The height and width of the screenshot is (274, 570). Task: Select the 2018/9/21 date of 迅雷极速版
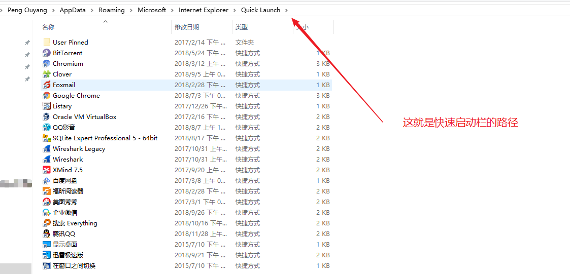[200, 255]
